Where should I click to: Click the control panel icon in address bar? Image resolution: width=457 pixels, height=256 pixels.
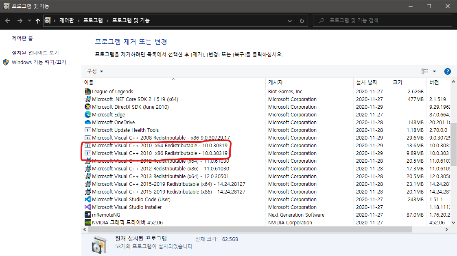(x=48, y=20)
